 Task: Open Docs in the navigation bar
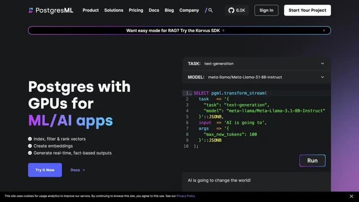click(154, 10)
